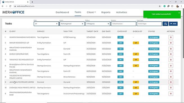Expand the Client menu in navigation

91,12
